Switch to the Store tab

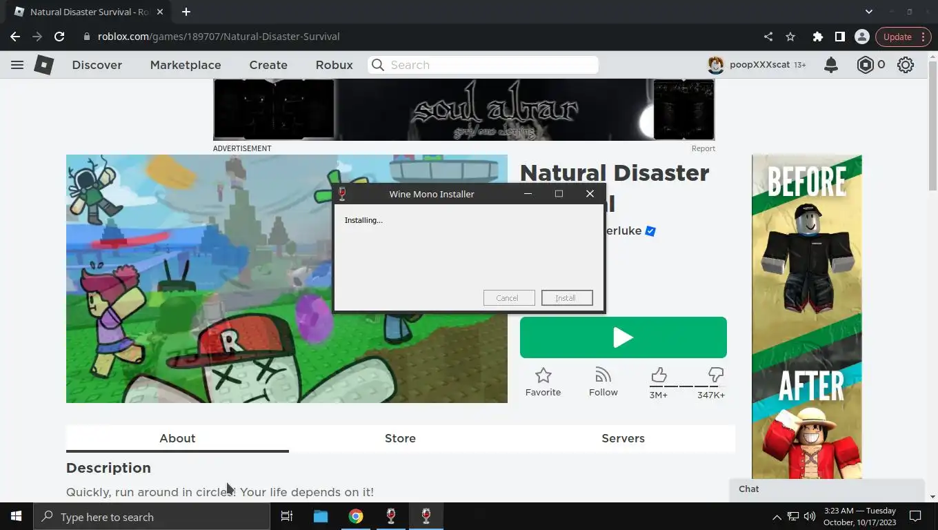tap(400, 438)
